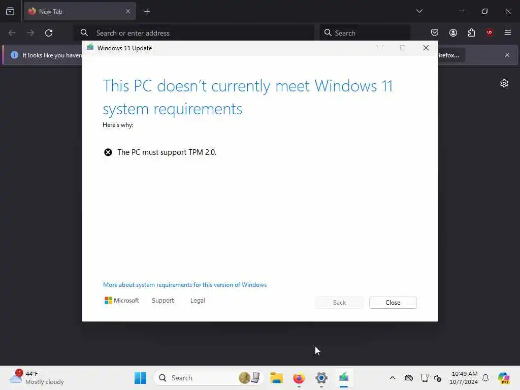
Task: Open Settings gear app on the taskbar
Action: click(321, 378)
